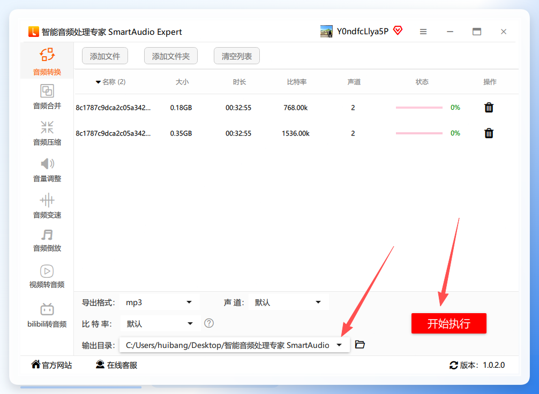Sort by the 名称 (2) column header
Viewport: 539px width, 394px height.
tap(111, 82)
